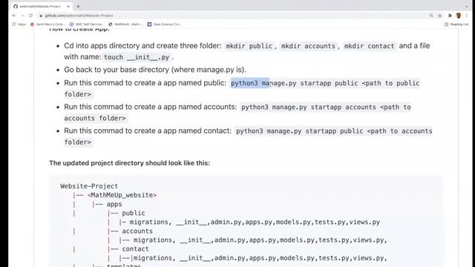
Task: Open Chrome's three-dot menu
Action: click(467, 16)
